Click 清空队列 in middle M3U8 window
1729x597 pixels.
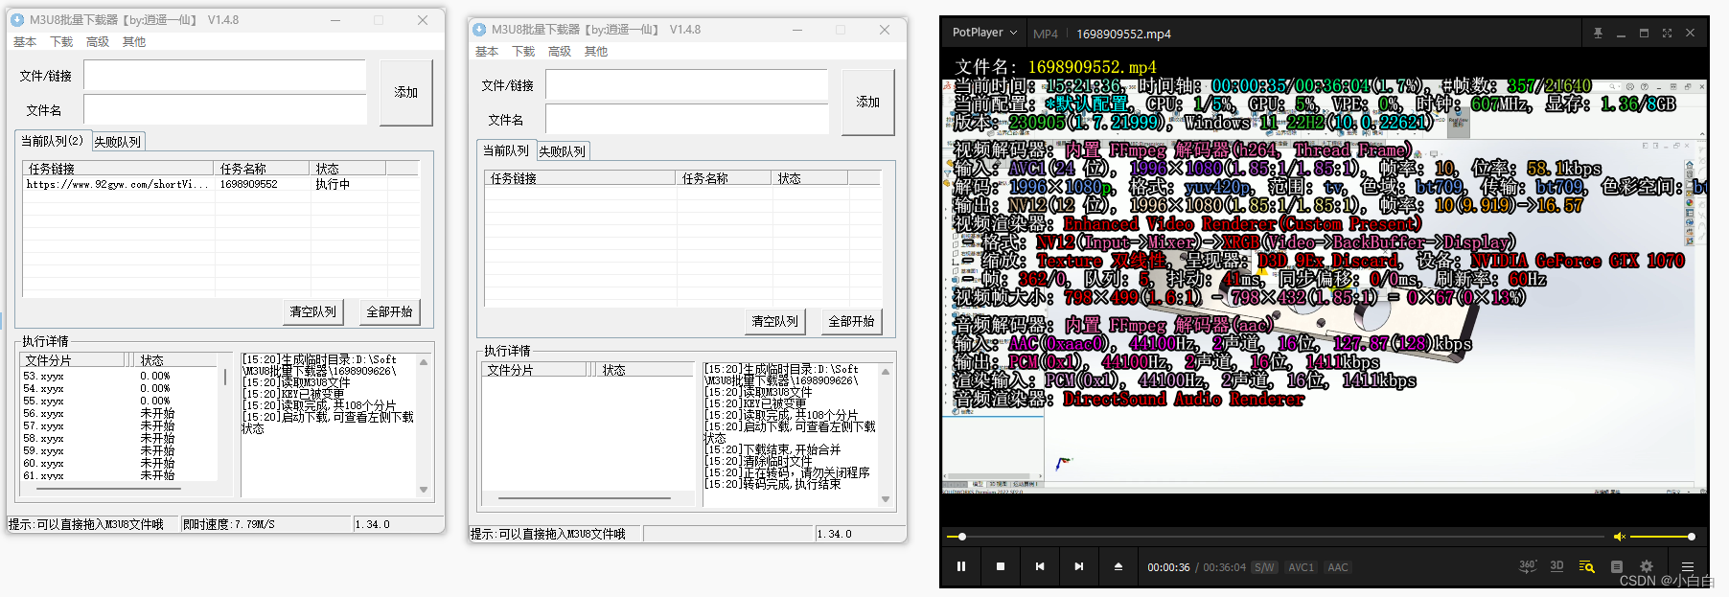point(775,321)
